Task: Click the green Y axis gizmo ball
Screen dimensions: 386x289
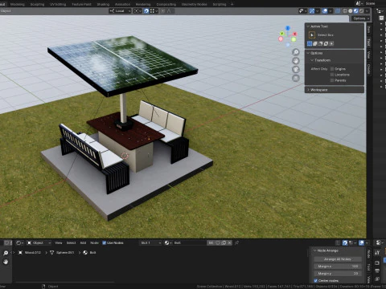Action: coord(281,34)
